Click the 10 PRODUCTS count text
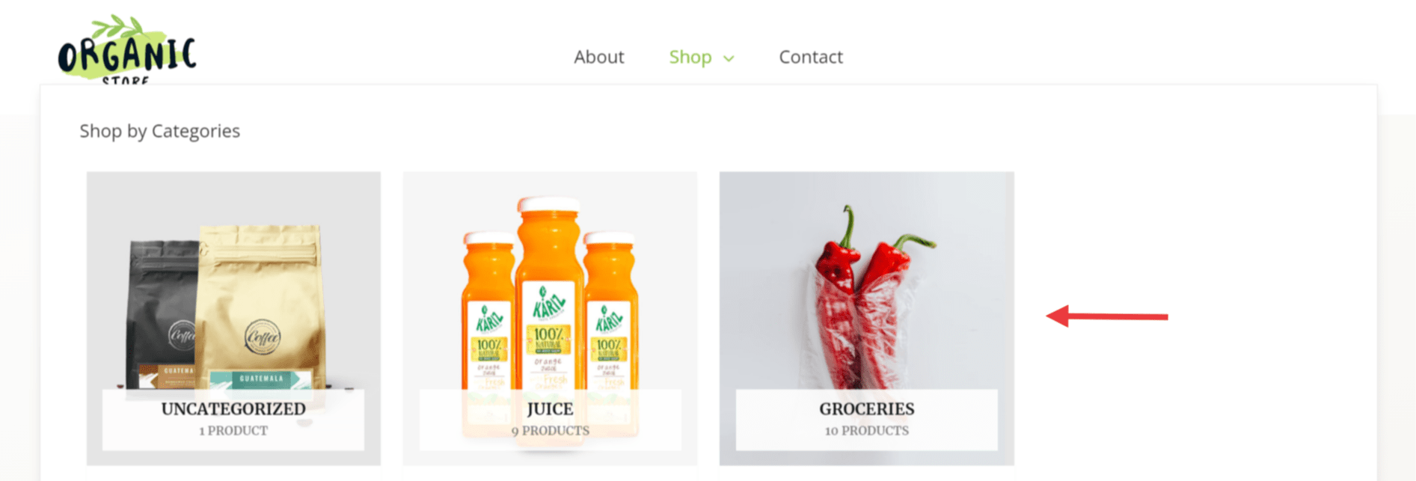 (866, 431)
